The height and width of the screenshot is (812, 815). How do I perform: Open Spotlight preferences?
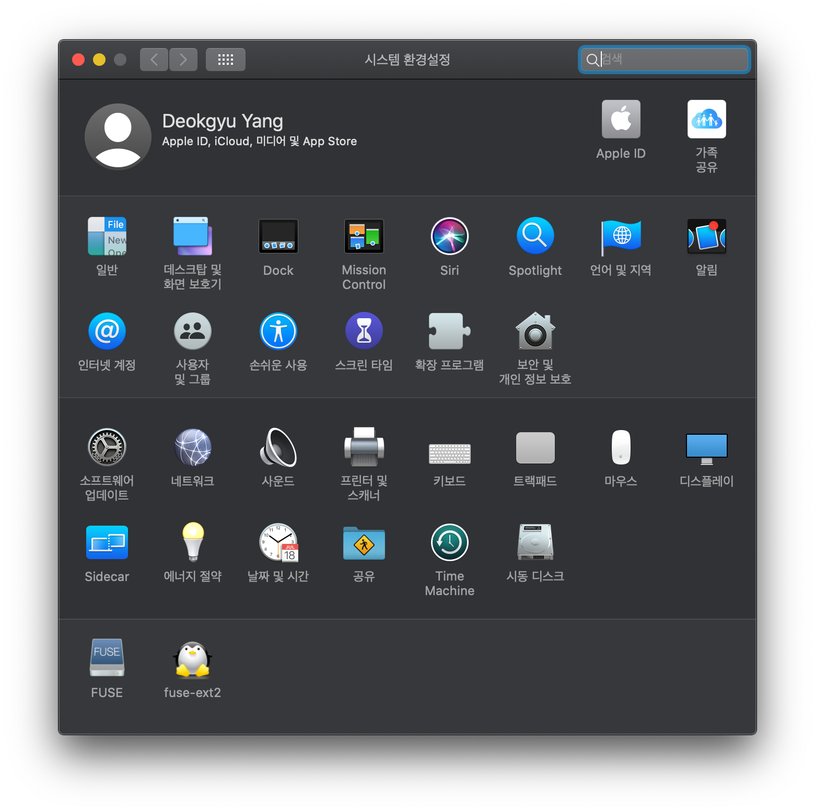tap(535, 236)
